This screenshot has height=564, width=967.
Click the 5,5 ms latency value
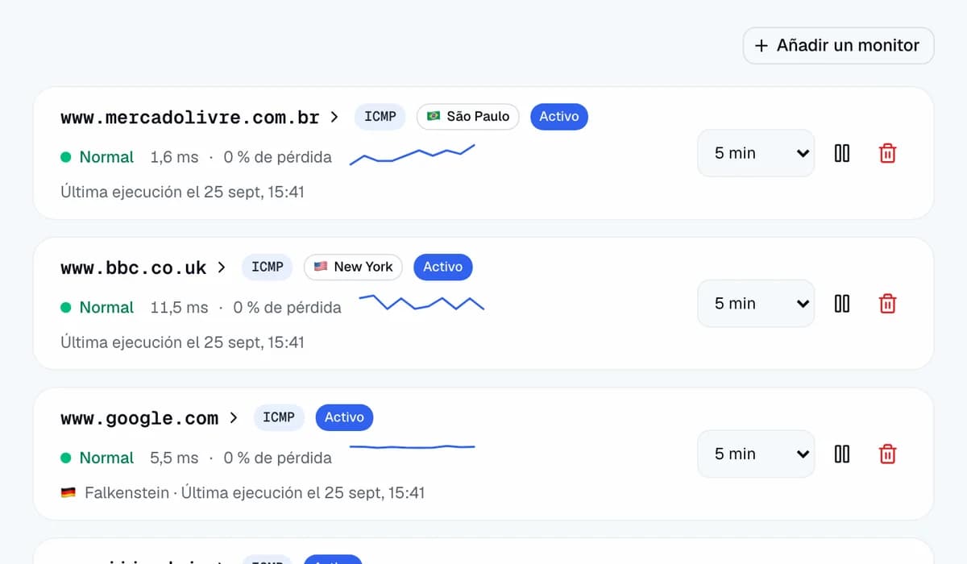tap(174, 458)
